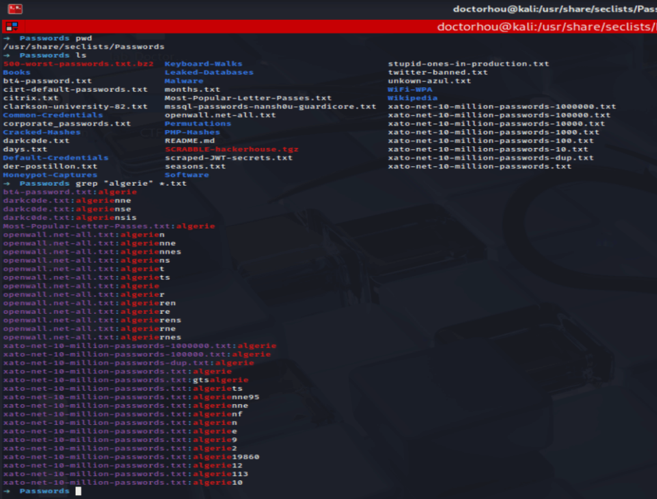657x499 pixels.
Task: Click der-postillon.txt file name
Action: point(50,167)
